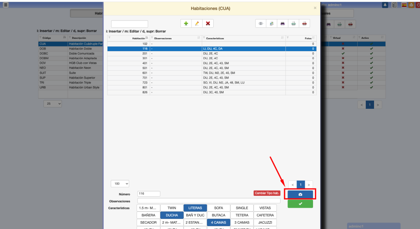
Task: Click the next page arrow in the modal
Action: coord(309,184)
